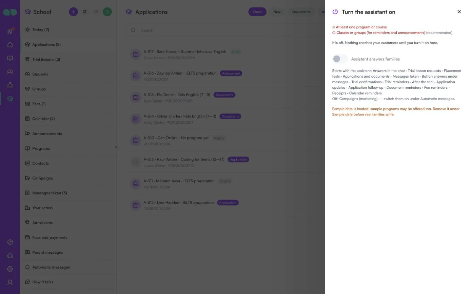This screenshot has width=471, height=294.
Task: Switch to the Documents applications tab
Action: 301,12
